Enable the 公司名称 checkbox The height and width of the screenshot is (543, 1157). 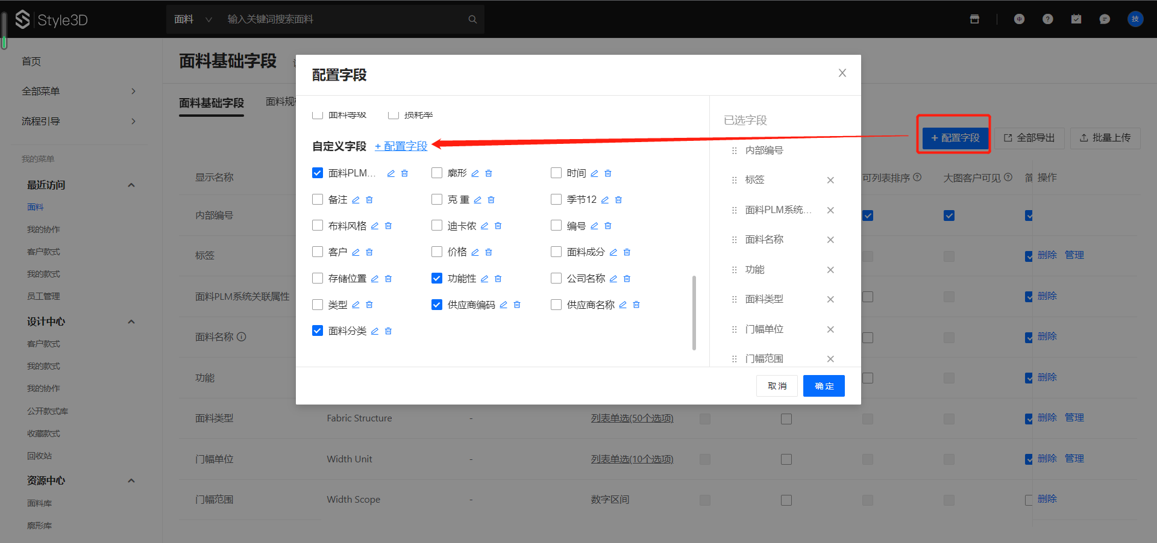click(x=556, y=278)
